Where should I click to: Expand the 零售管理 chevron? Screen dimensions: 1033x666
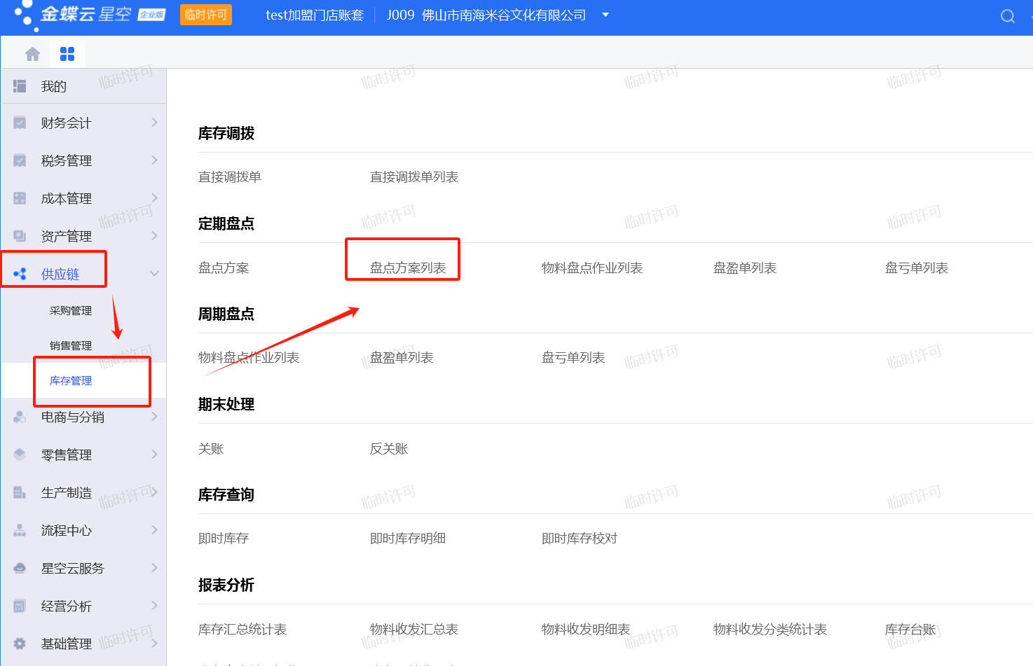(154, 455)
